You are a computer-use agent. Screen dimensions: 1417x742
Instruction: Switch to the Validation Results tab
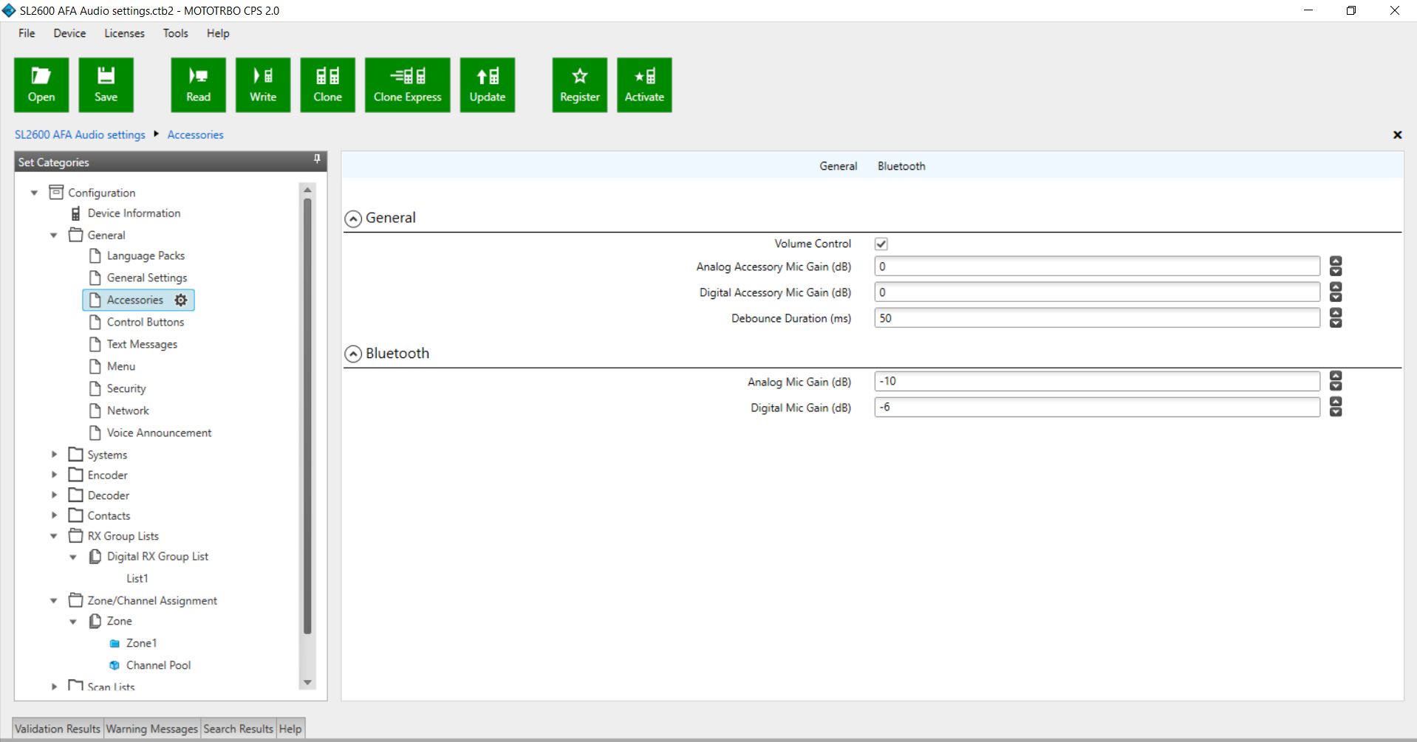tap(58, 729)
